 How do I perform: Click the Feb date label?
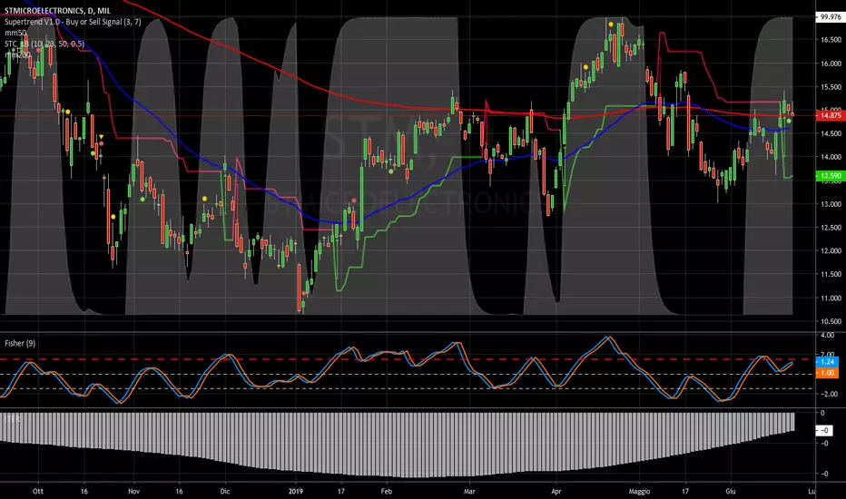click(386, 491)
